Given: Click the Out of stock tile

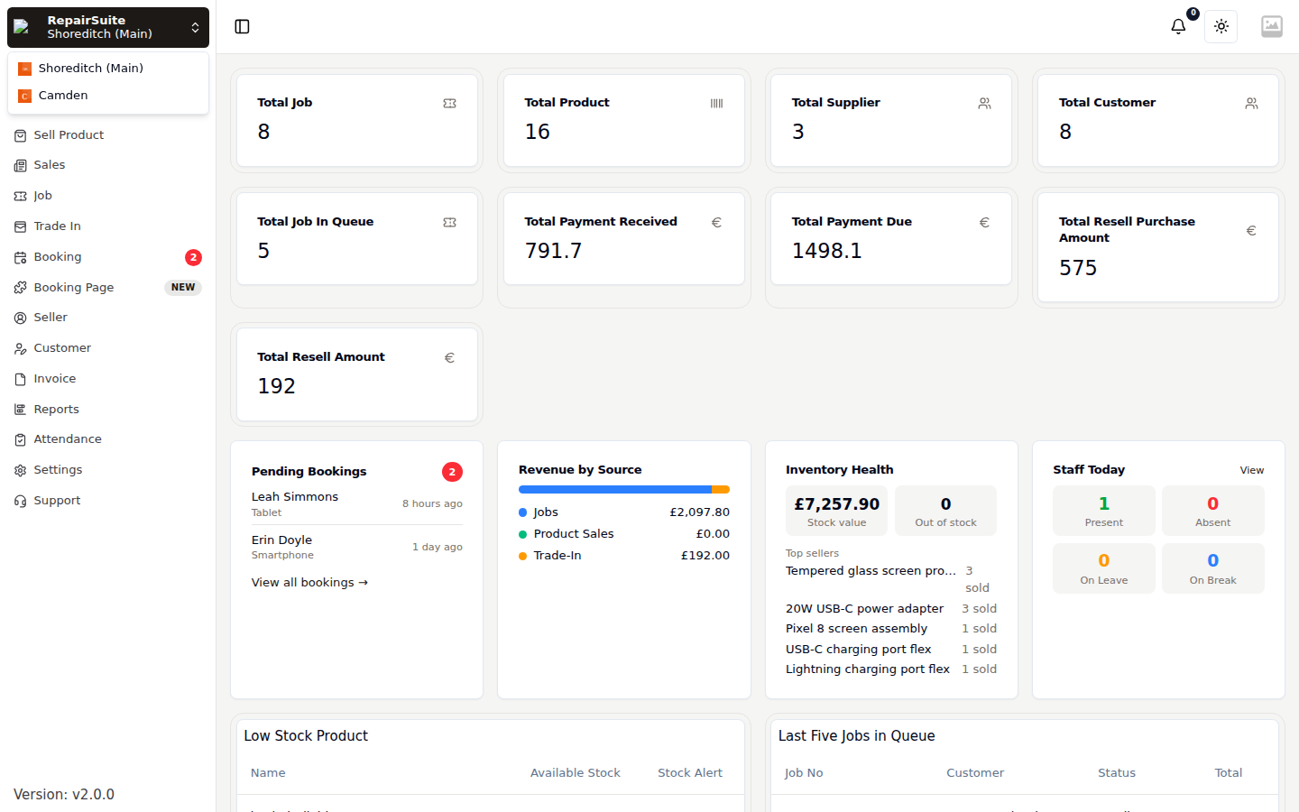Looking at the screenshot, I should 945,511.
